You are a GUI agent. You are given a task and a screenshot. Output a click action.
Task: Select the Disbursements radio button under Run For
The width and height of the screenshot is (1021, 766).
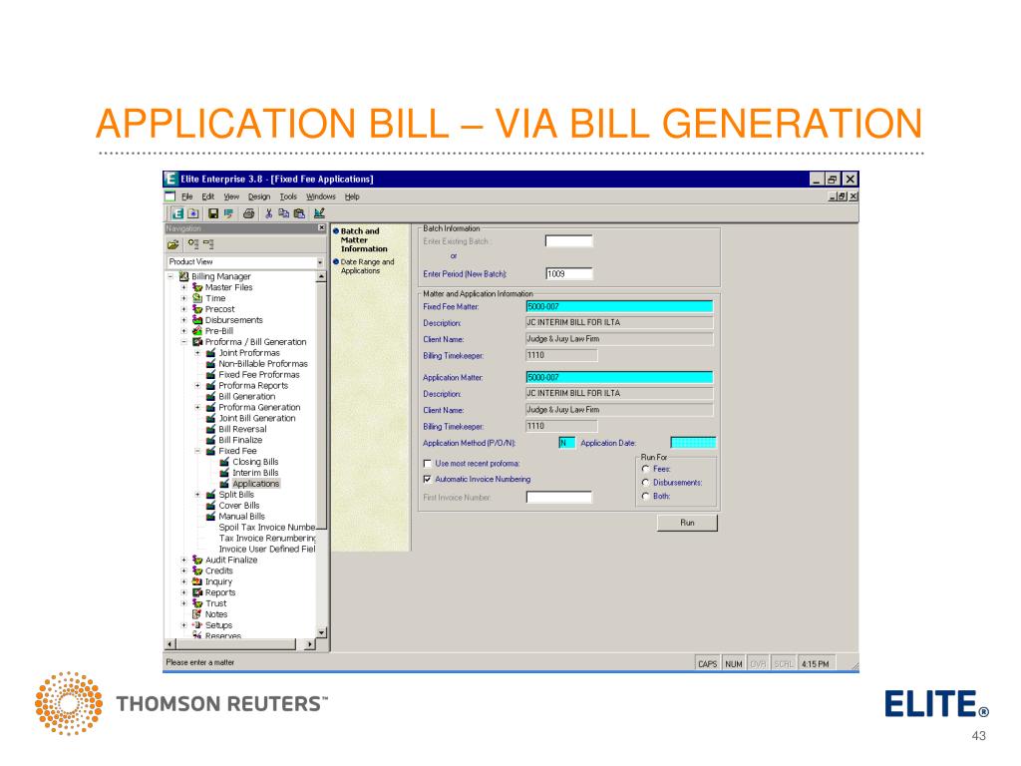[646, 483]
